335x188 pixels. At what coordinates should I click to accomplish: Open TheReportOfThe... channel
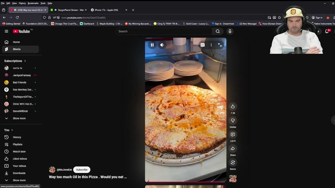coord(20,97)
